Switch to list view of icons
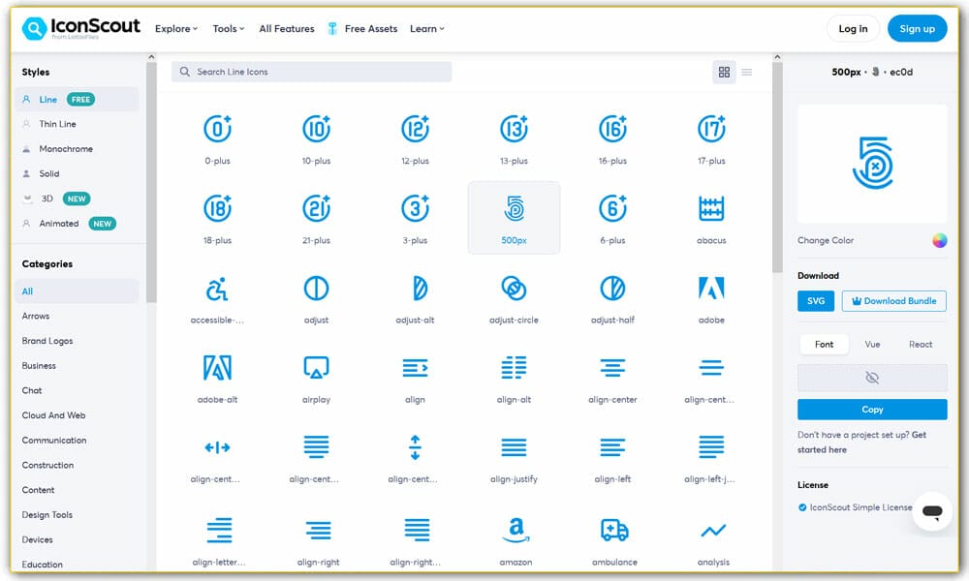The height and width of the screenshot is (581, 969). coord(747,72)
